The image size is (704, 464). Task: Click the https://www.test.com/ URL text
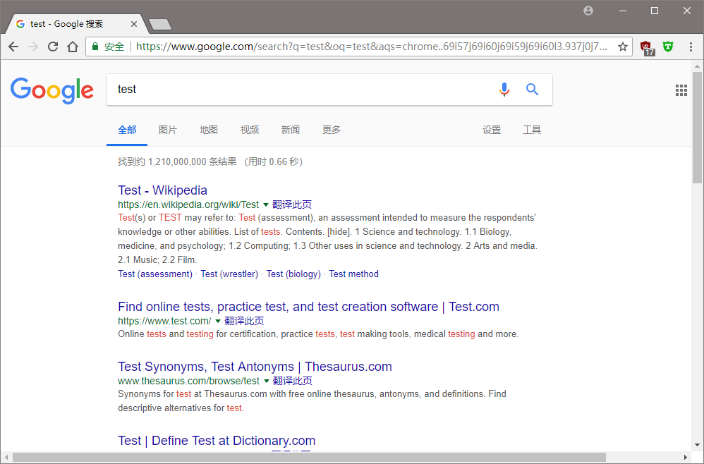(164, 321)
